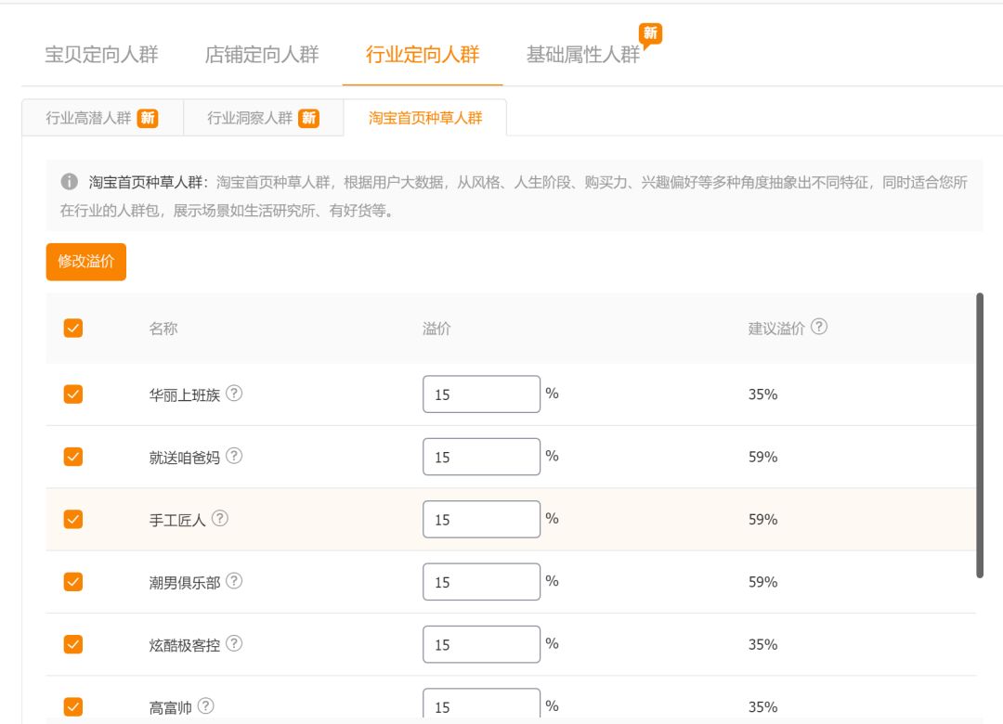
Task: Click the premium input field for 华丽上班族
Action: 480,394
